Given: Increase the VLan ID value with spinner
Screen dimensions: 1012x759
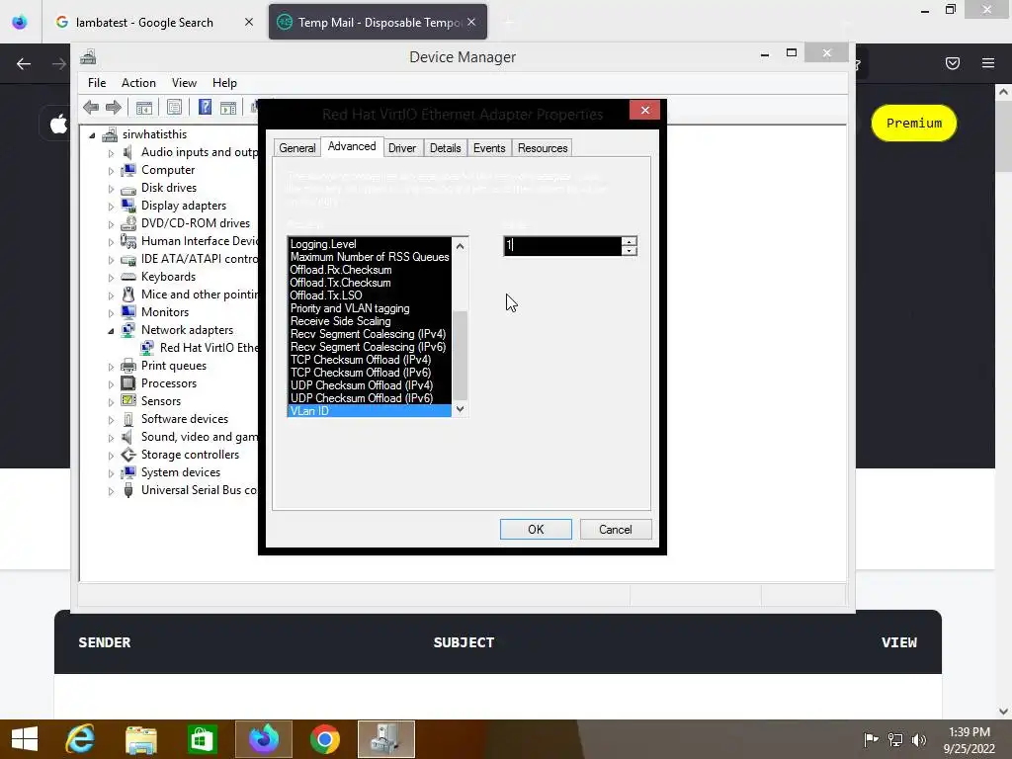Looking at the screenshot, I should click(x=630, y=241).
